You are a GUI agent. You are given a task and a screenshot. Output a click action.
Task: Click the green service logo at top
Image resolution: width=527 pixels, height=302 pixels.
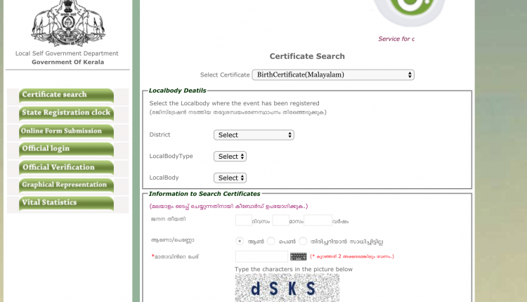(409, 13)
